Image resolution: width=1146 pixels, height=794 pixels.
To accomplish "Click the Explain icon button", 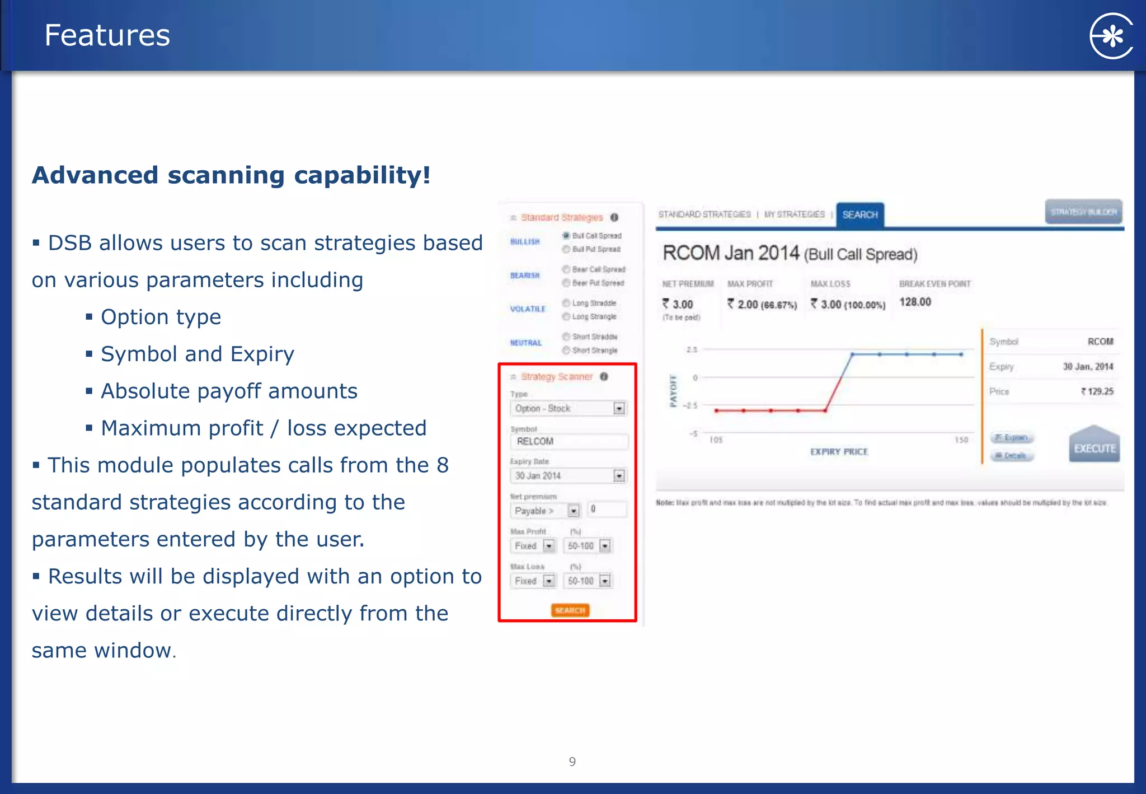I will click(1012, 437).
